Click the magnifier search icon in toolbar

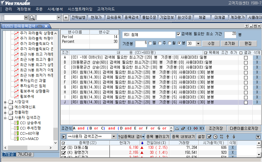32,18
